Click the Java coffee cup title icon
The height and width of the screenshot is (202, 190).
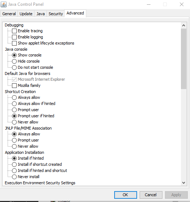[x=4, y=4]
